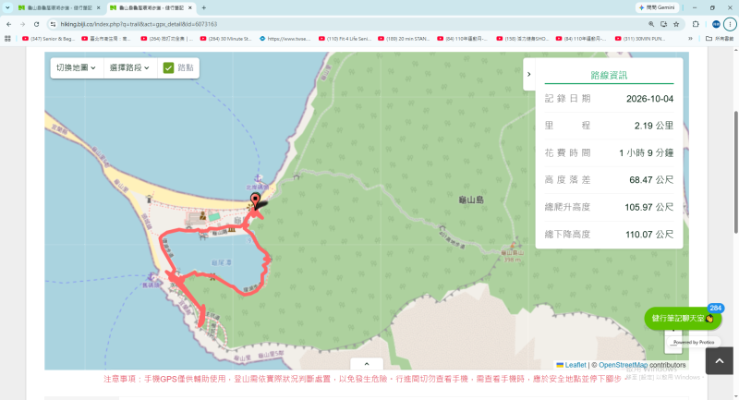
Task: Click the 北岸碼頭 anchor icon on map
Action: [x=258, y=178]
